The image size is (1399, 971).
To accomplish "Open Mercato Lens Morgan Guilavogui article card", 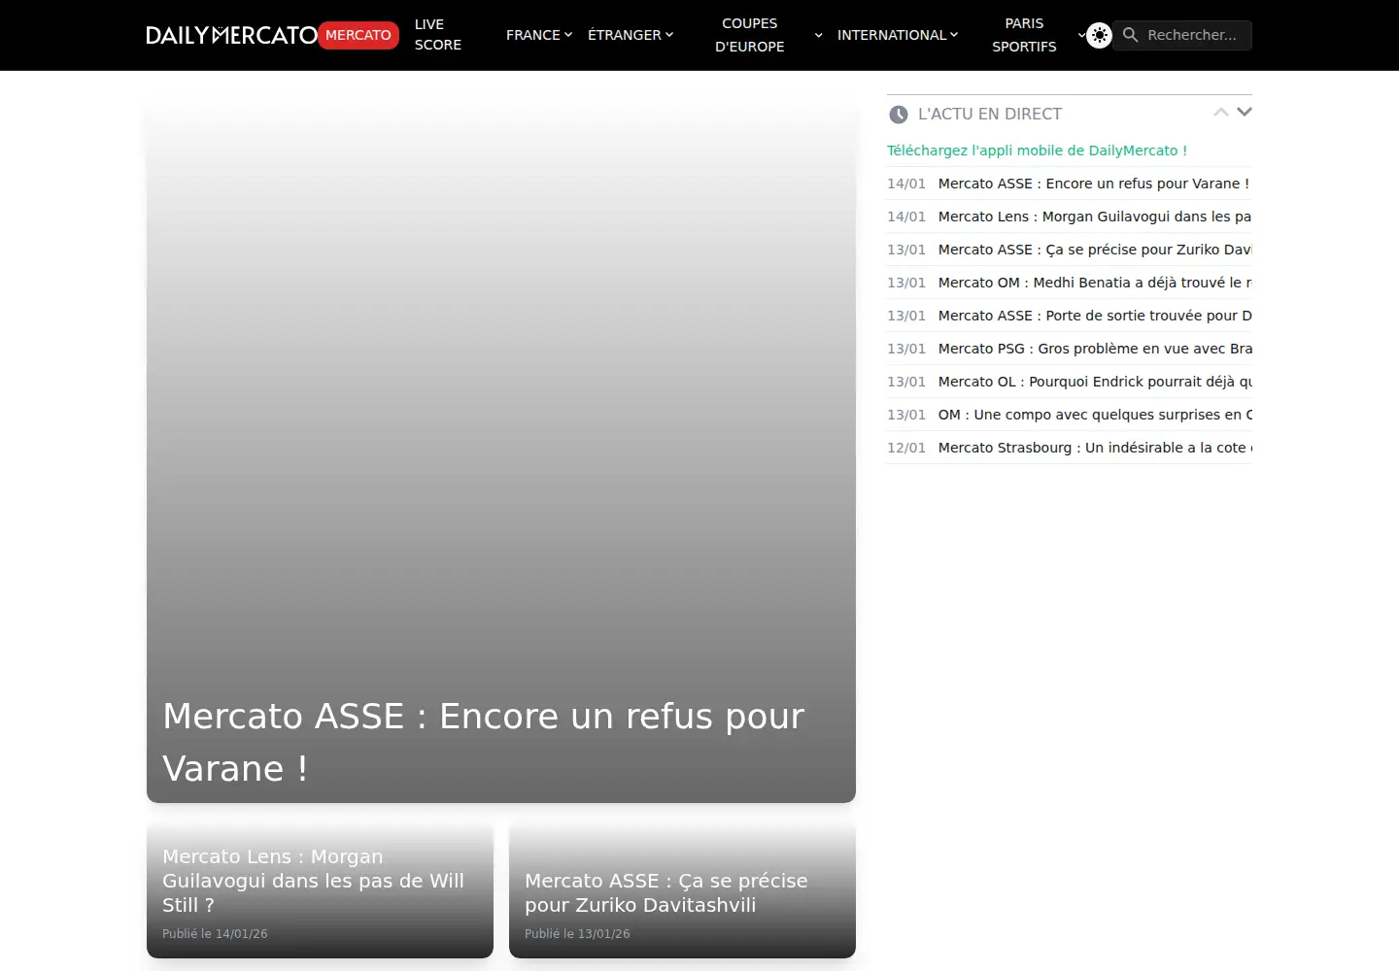I will coord(320,889).
